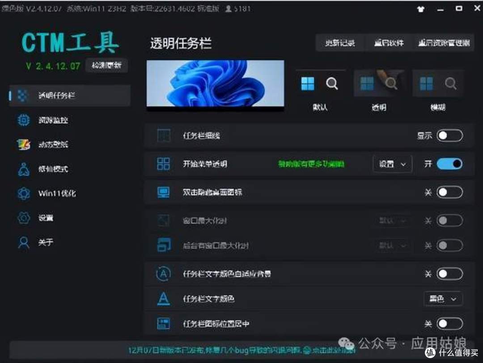The image size is (483, 363).
Task: Click the 资源监控 chip icon
Action: click(23, 120)
